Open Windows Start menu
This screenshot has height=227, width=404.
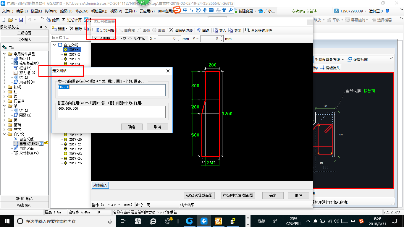[x=7, y=221]
